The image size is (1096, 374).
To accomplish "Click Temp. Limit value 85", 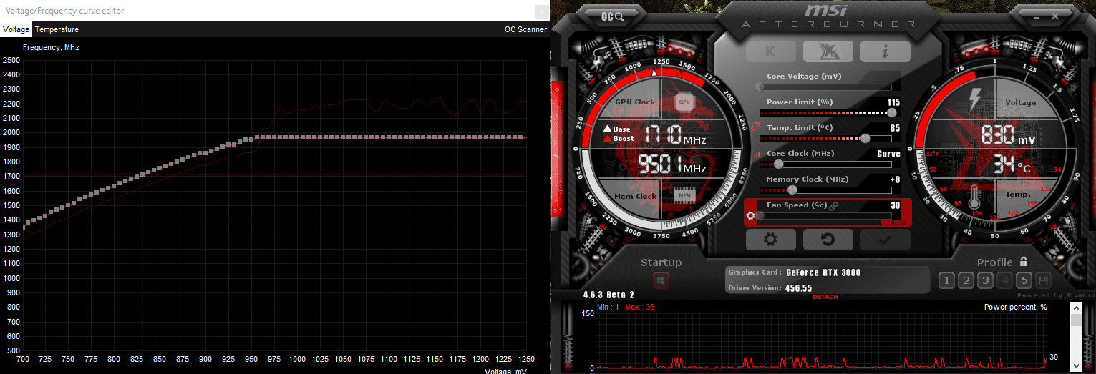I will point(895,128).
